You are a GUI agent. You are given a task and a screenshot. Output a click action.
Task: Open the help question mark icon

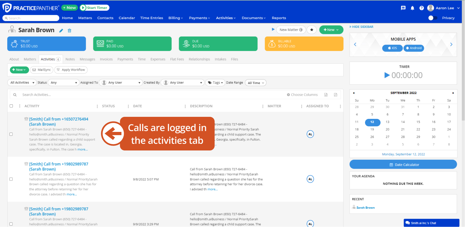[x=421, y=8]
